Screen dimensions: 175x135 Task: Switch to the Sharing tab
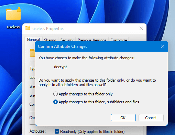[x=50, y=40]
